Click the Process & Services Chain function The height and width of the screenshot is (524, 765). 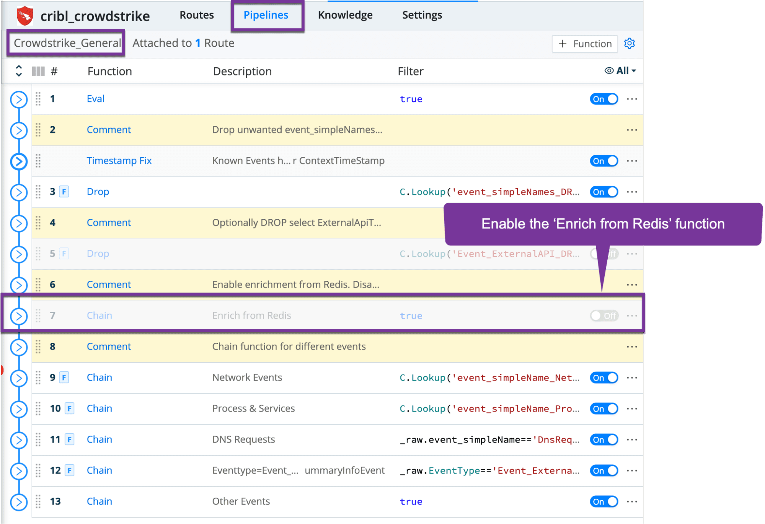click(x=99, y=408)
